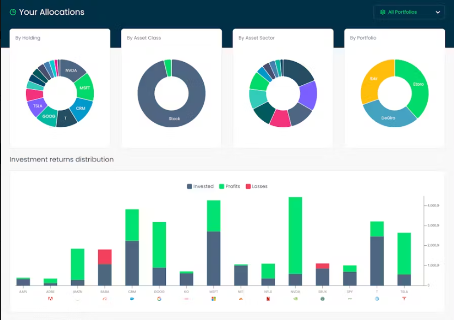
Task: Toggle the Invested legend series
Action: coord(200,186)
